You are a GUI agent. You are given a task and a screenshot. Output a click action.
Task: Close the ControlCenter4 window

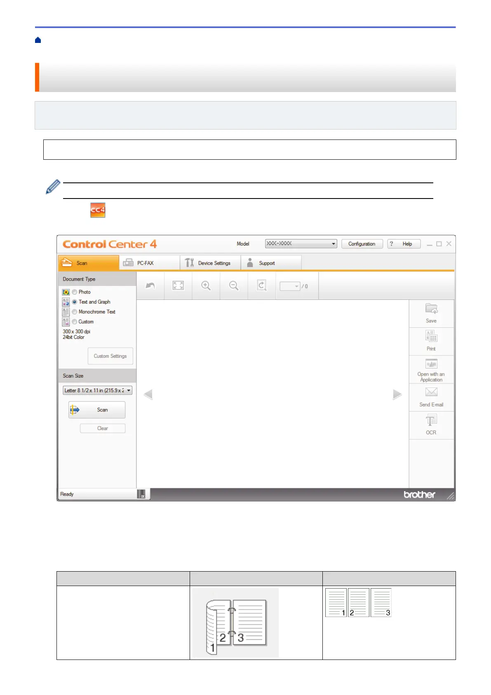(x=449, y=244)
